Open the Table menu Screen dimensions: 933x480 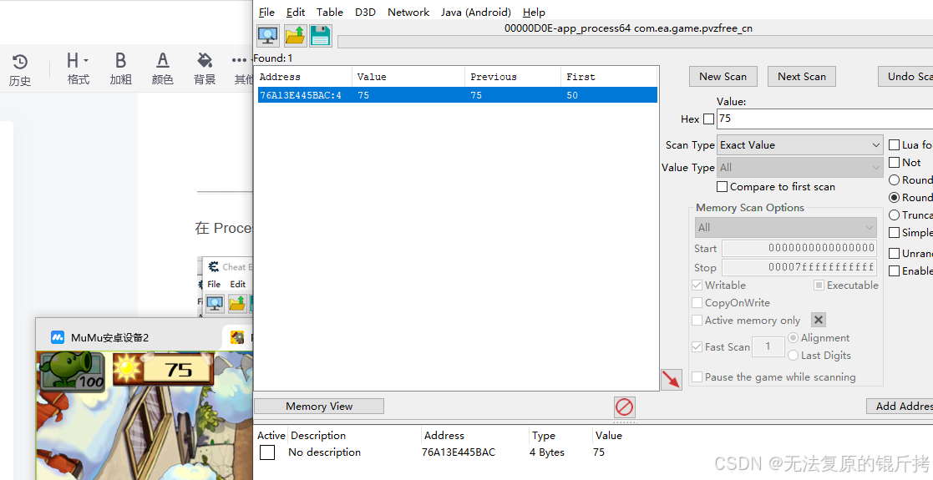tap(330, 12)
